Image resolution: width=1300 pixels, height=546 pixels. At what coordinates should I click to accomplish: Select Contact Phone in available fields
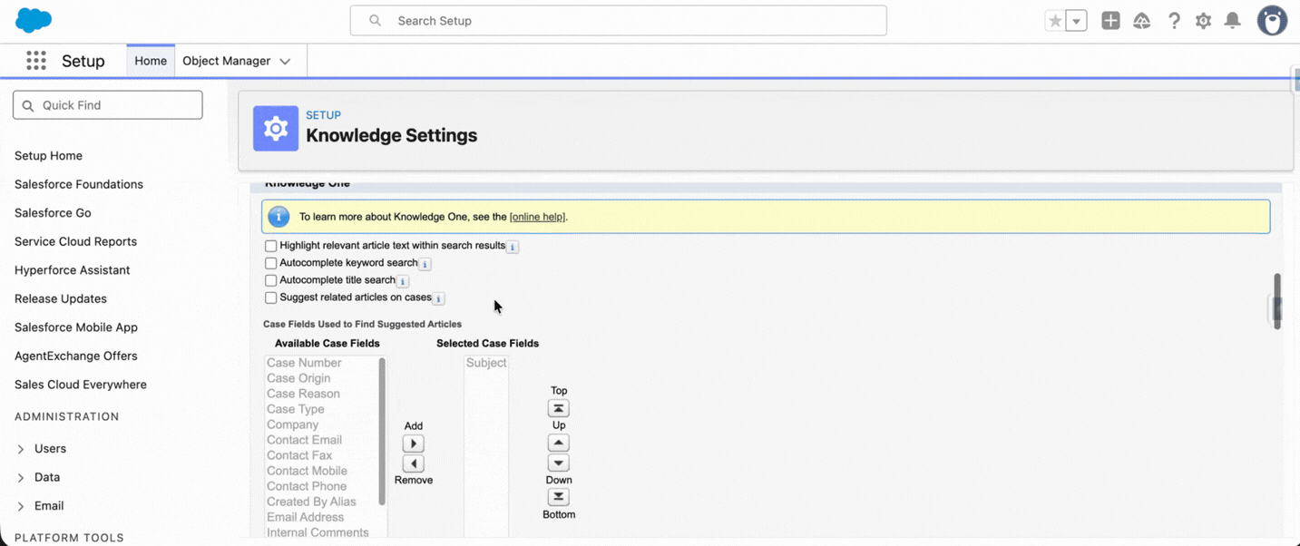[x=307, y=486]
